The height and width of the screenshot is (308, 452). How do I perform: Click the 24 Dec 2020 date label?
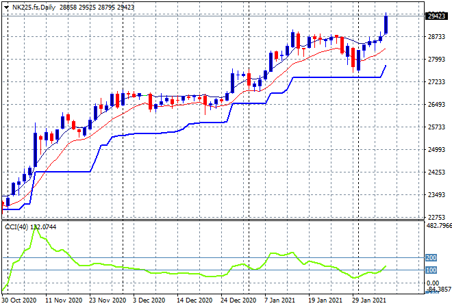pyautogui.click(x=238, y=300)
